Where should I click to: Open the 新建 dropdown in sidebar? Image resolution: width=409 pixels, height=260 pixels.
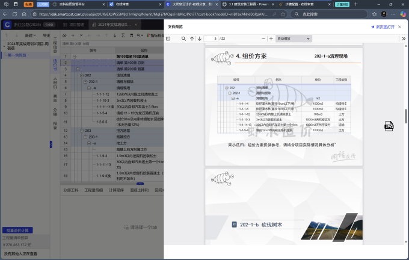click(30, 36)
